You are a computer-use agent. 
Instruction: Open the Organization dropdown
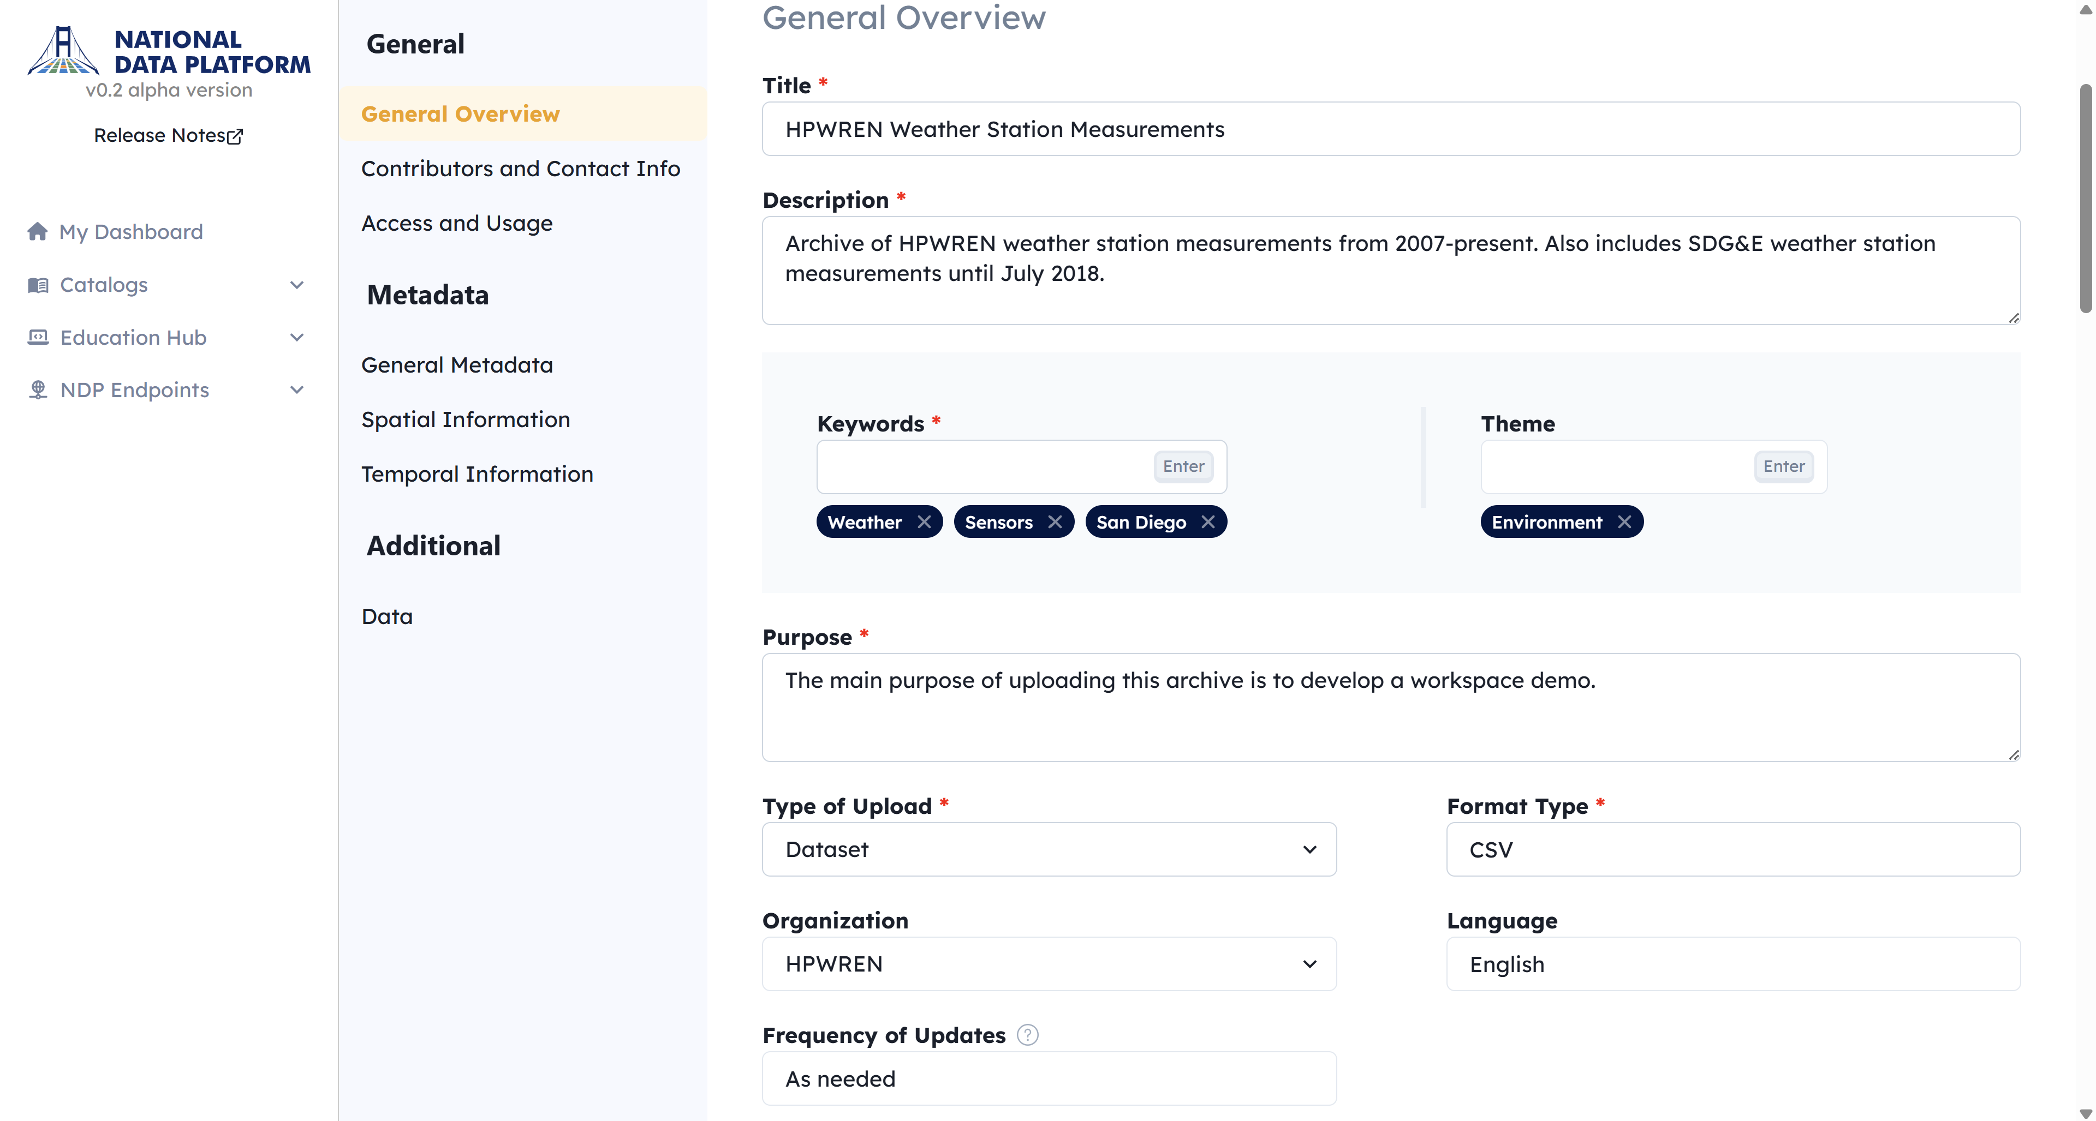1049,964
